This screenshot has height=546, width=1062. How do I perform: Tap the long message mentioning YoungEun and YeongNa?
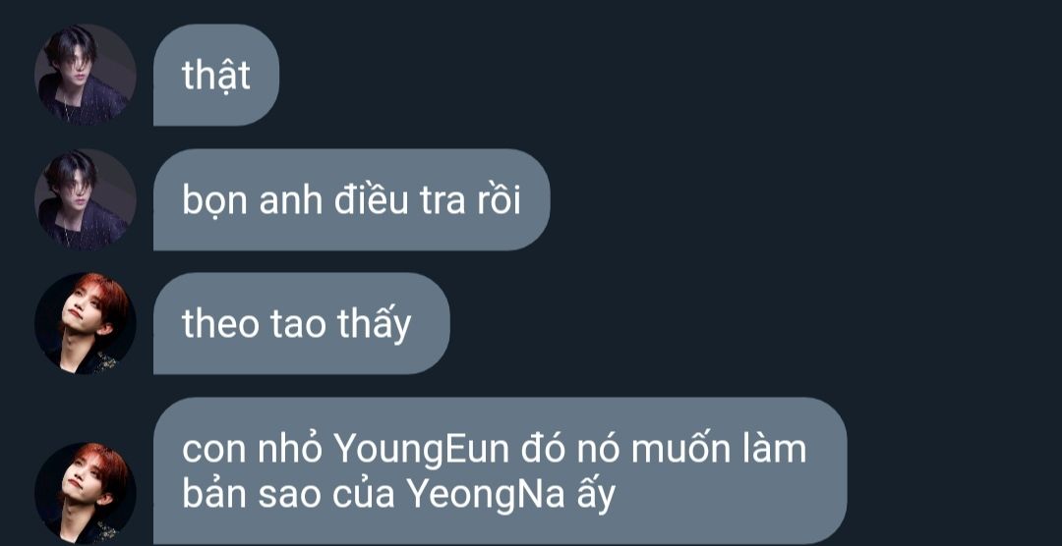[500, 471]
